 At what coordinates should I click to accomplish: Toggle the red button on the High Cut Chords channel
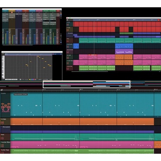point(37,39)
